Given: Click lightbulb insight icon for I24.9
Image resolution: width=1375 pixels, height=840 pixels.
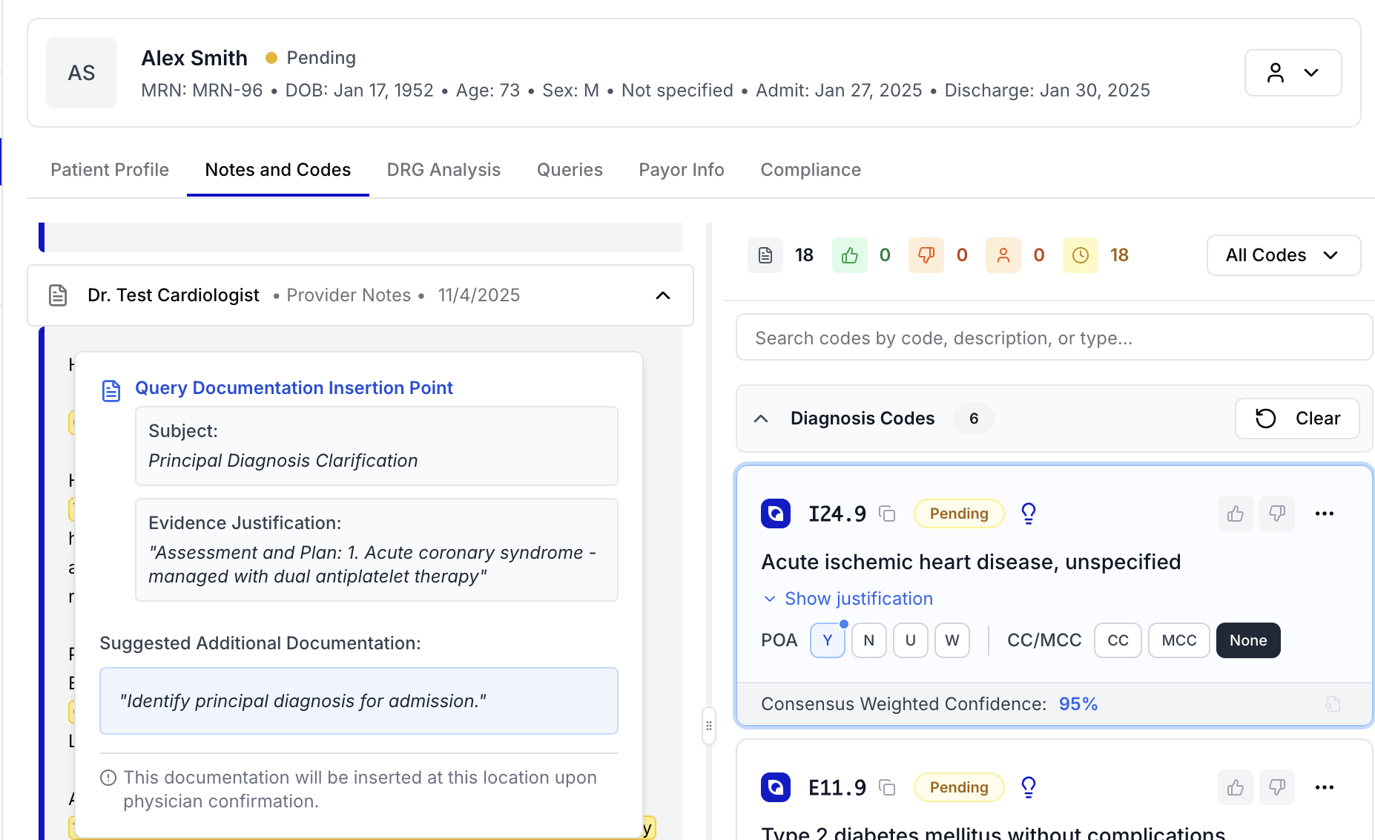Looking at the screenshot, I should pyautogui.click(x=1028, y=513).
